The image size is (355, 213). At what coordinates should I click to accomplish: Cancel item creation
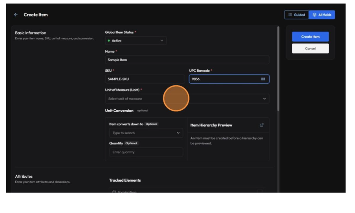pyautogui.click(x=310, y=48)
